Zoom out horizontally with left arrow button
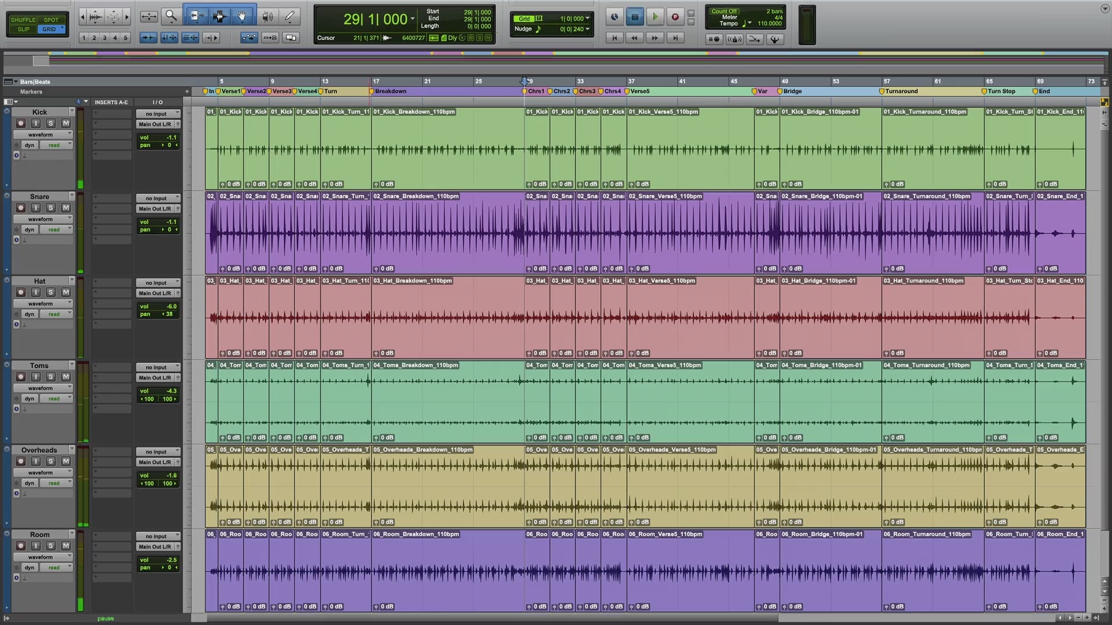The height and width of the screenshot is (625, 1112). pyautogui.click(x=82, y=16)
